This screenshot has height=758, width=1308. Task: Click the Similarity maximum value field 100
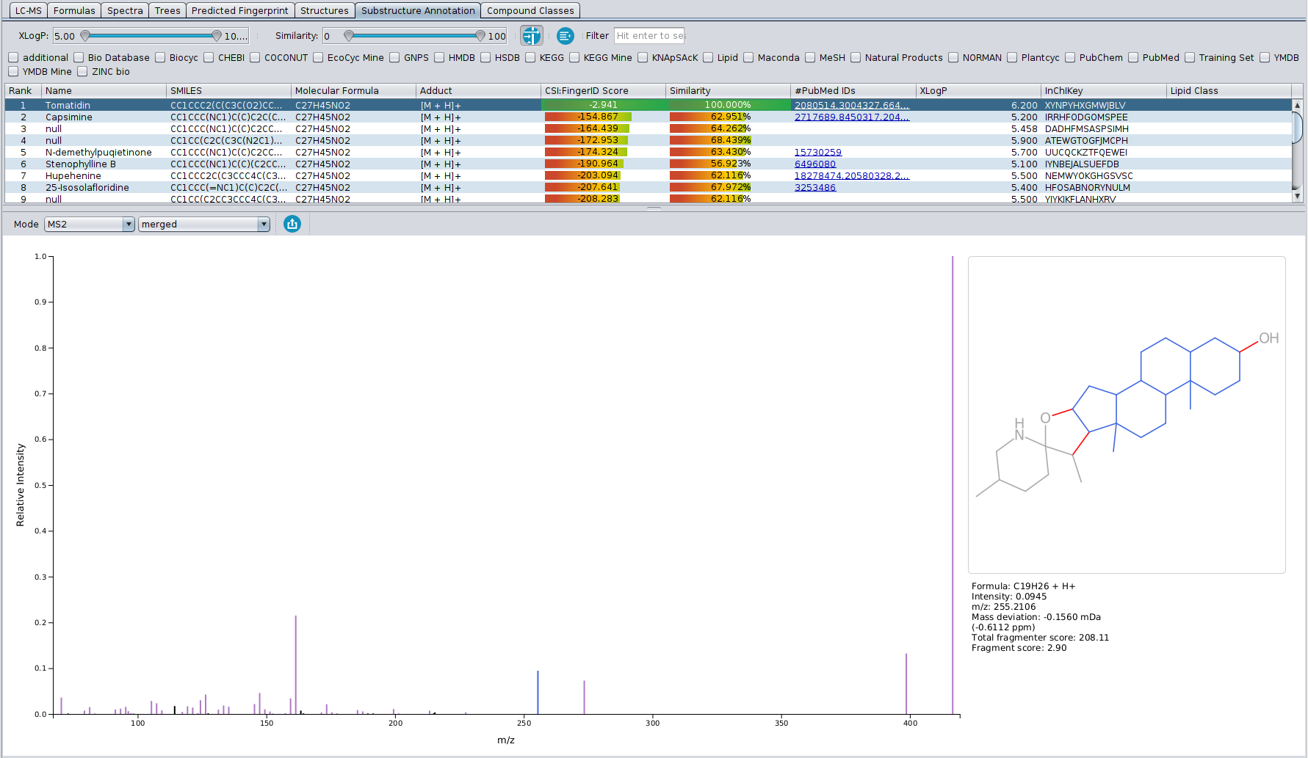click(497, 36)
